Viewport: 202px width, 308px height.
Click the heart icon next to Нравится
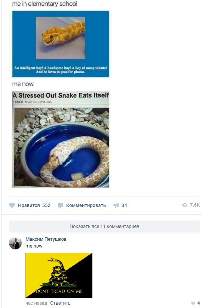(x=12, y=205)
